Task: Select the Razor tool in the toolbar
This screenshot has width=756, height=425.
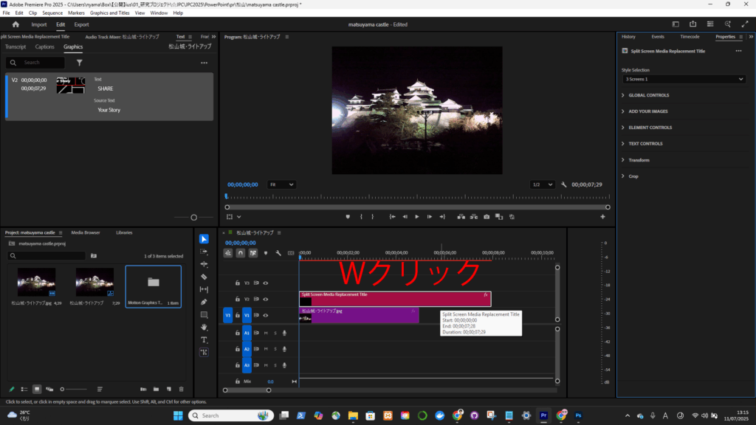Action: point(204,277)
